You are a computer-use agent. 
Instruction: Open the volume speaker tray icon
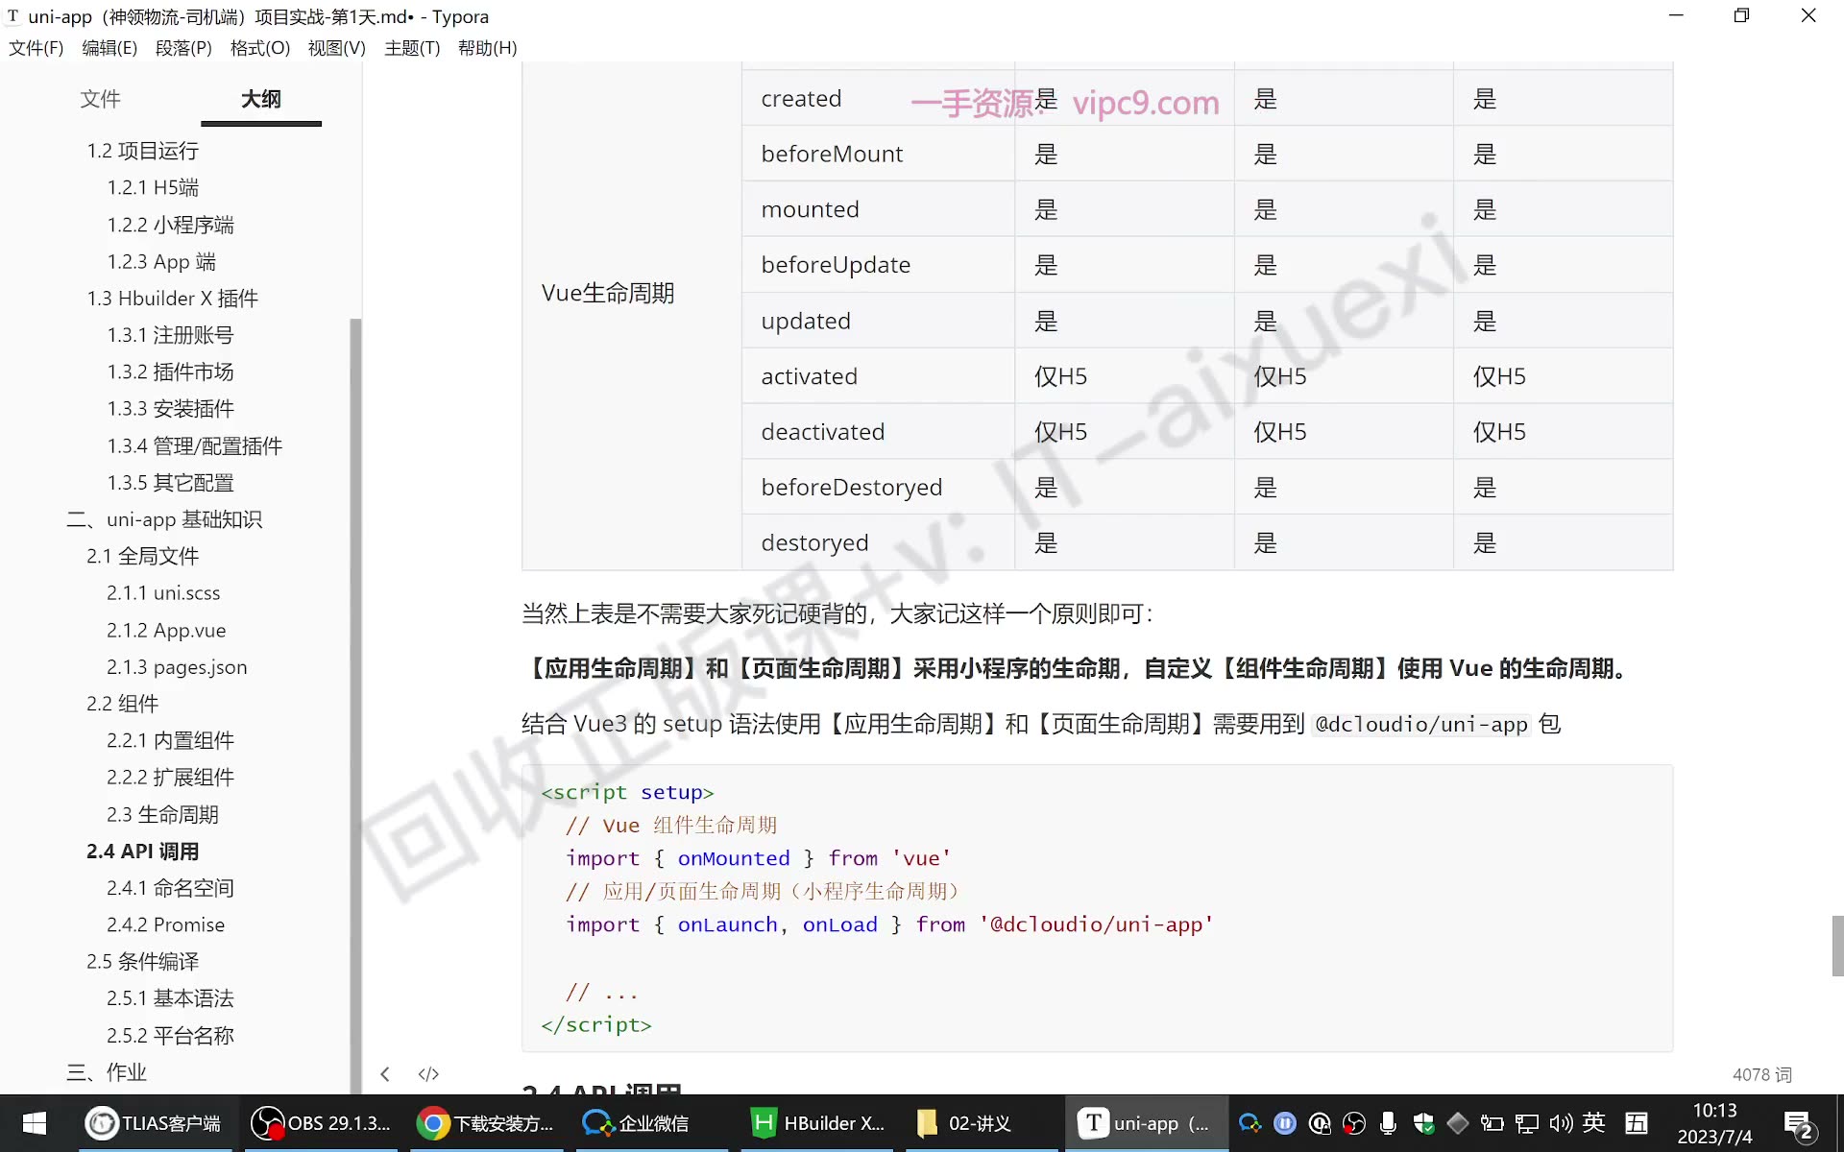(x=1561, y=1123)
